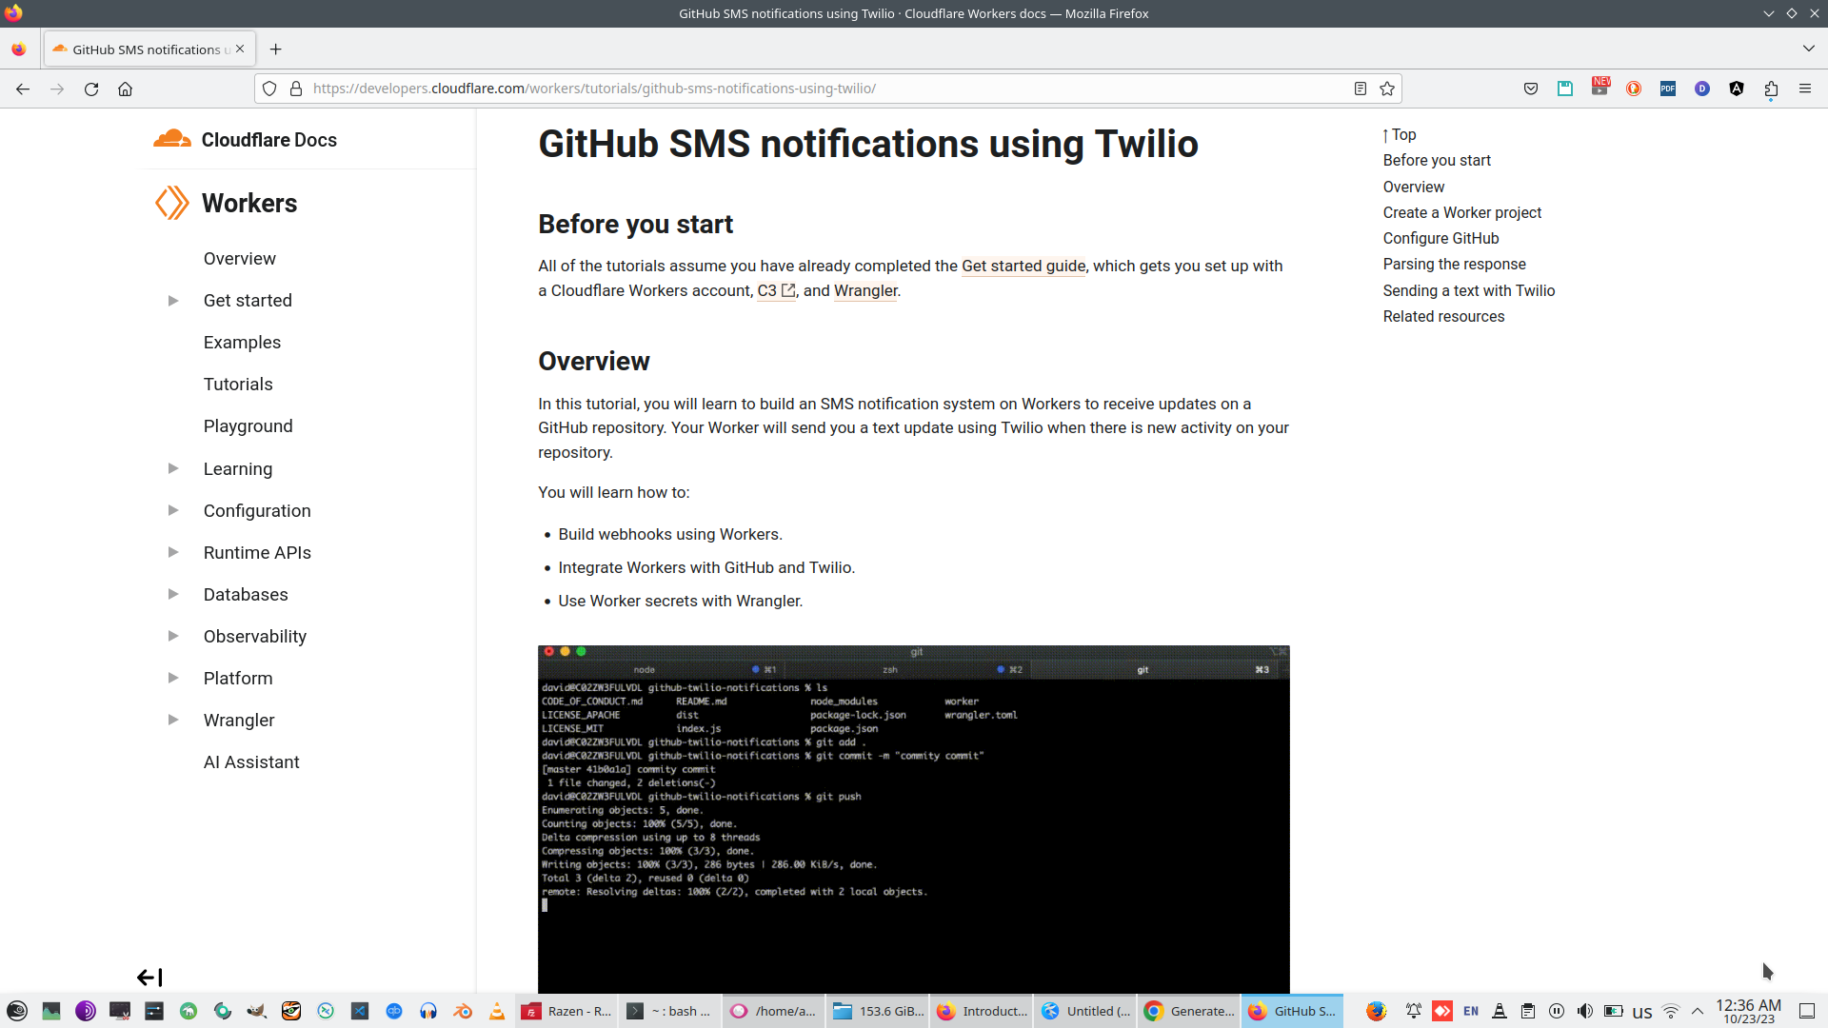
Task: Expand the Get started sidebar section
Action: coord(173,301)
